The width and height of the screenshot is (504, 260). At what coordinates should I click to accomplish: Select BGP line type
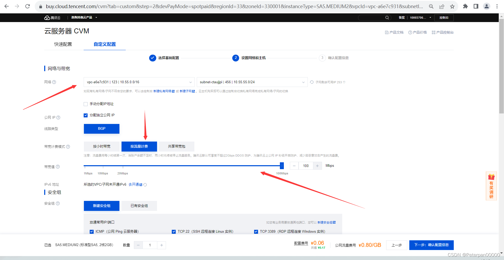click(102, 129)
